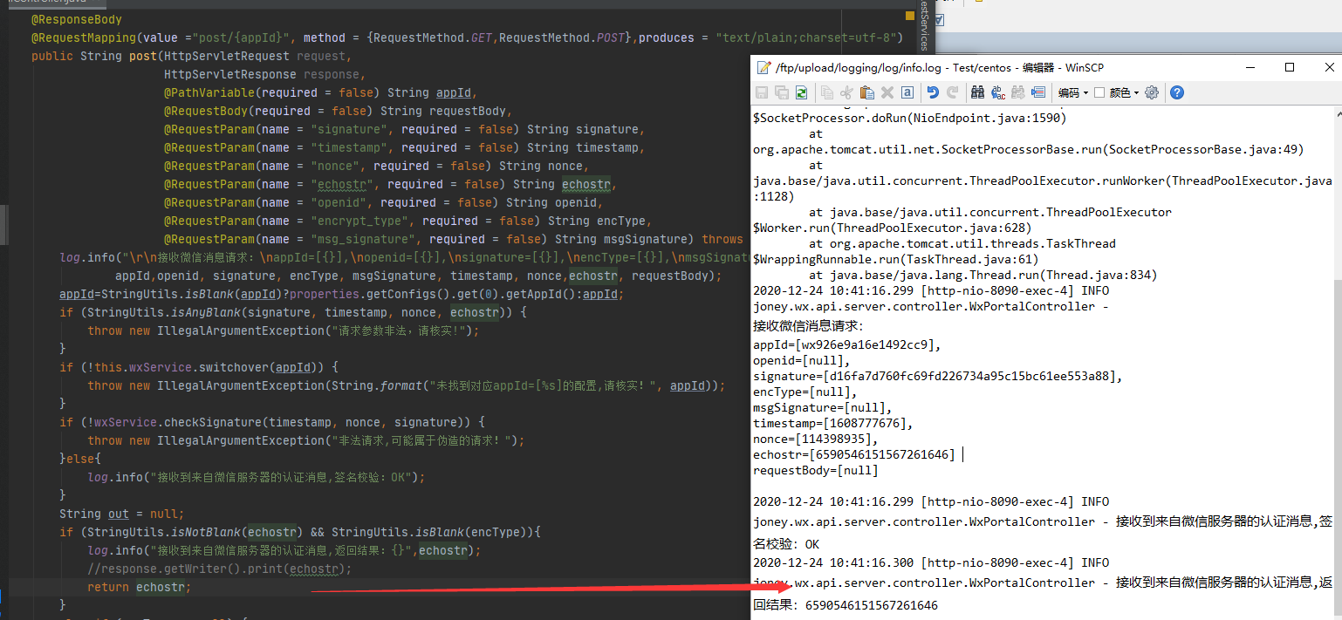Open WinSCP editor Help via blue question icon
Viewport: 1342px width, 620px height.
coord(1177,92)
